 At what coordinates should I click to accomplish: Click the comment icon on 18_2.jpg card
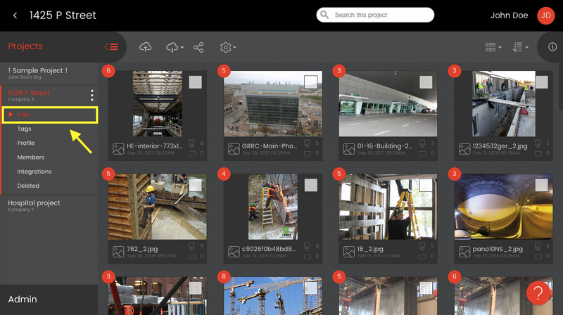click(423, 257)
